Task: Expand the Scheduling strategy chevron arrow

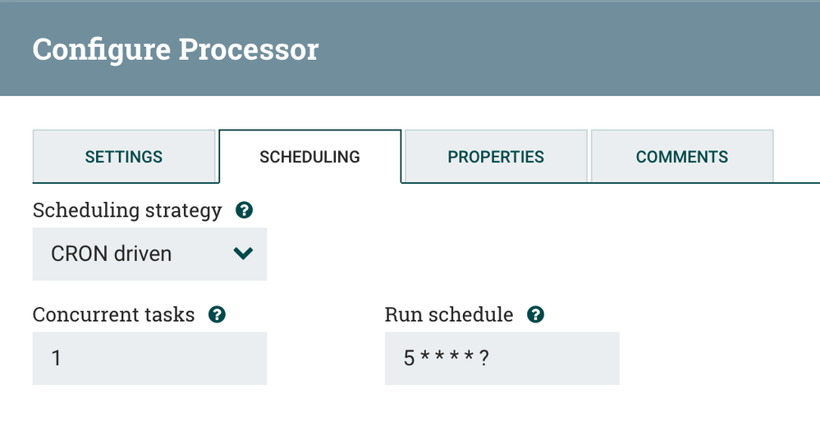Action: 243,254
